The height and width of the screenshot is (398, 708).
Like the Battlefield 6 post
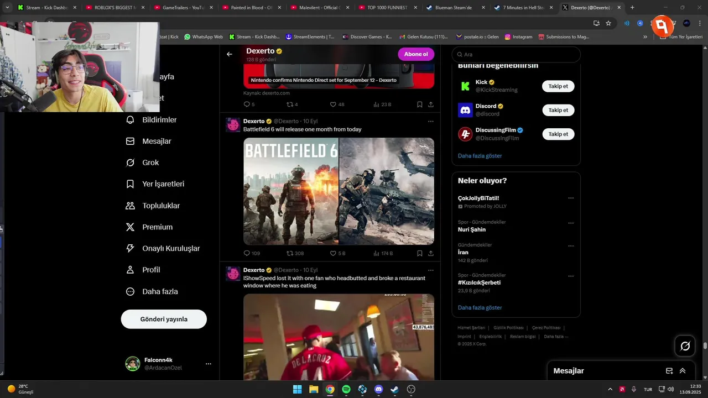tap(333, 253)
